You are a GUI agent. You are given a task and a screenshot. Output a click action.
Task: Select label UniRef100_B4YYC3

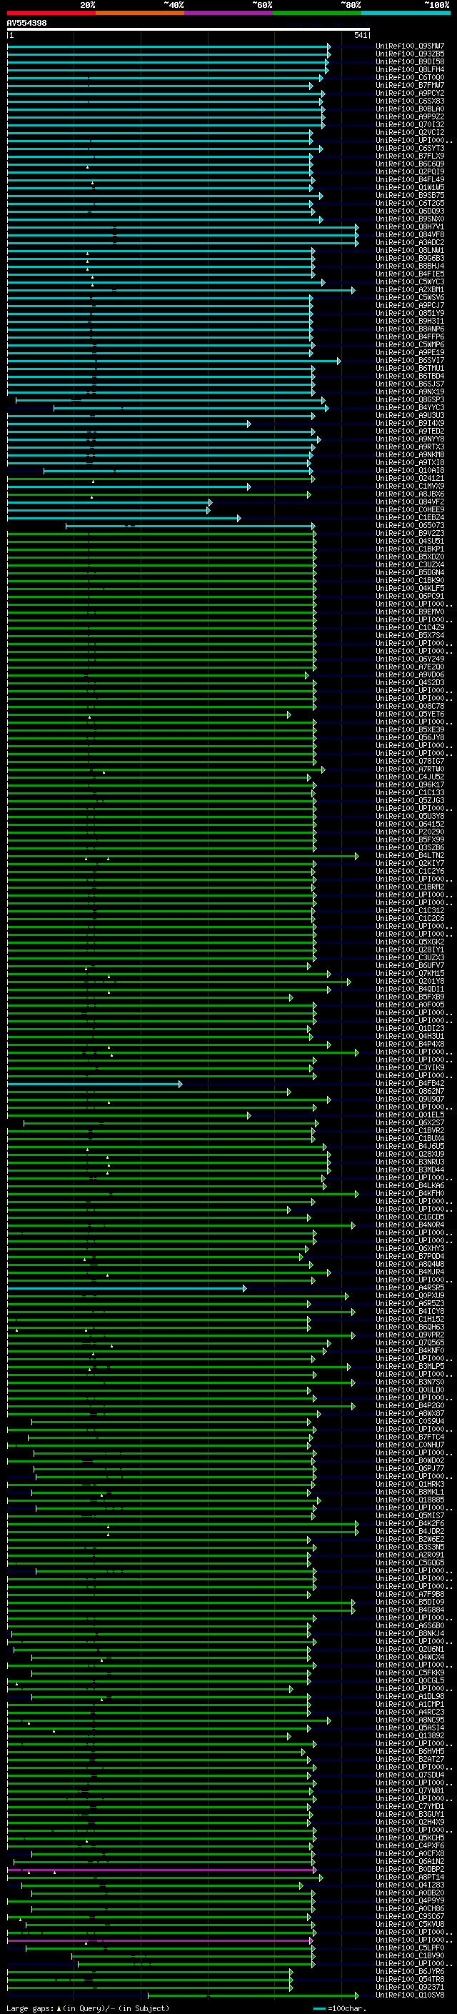(x=410, y=407)
